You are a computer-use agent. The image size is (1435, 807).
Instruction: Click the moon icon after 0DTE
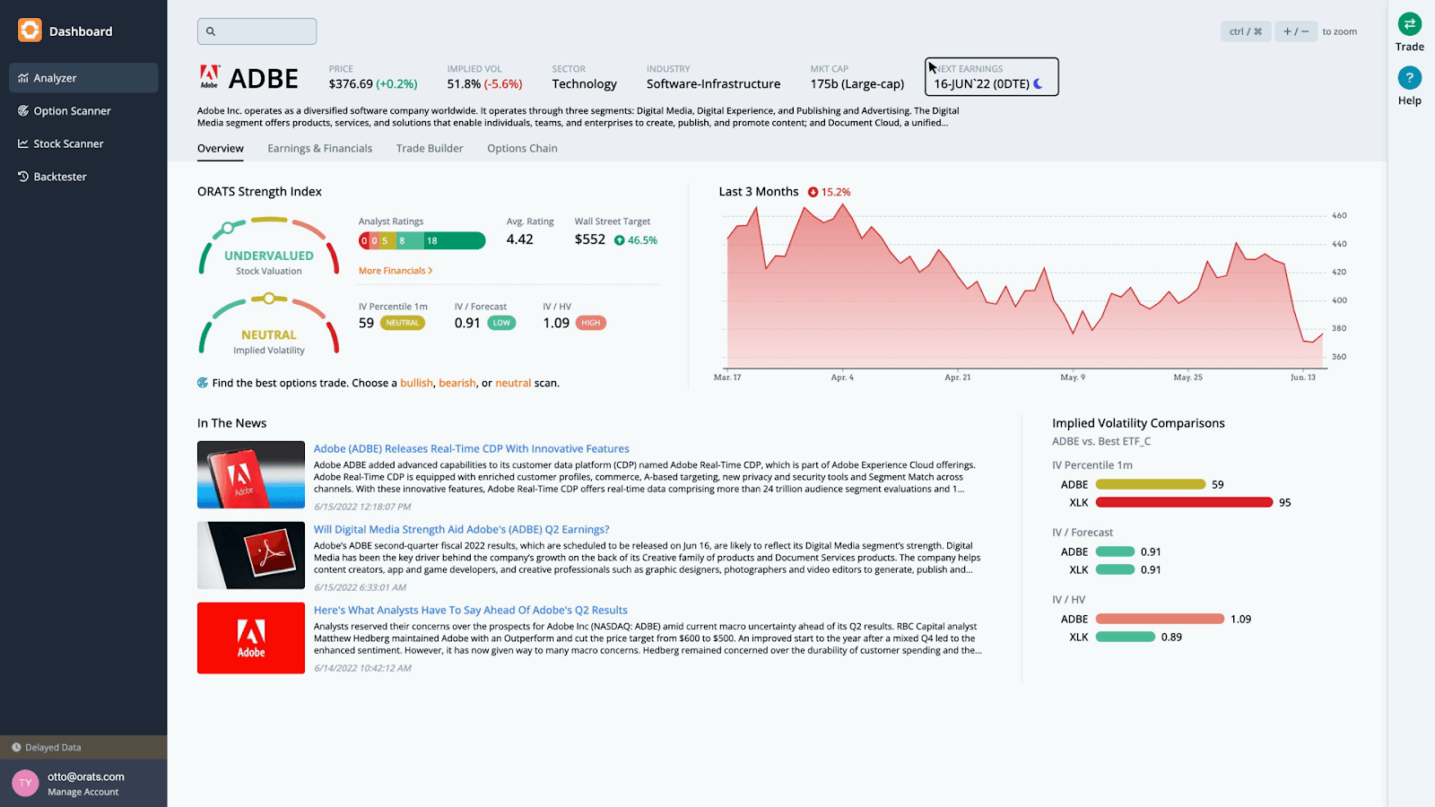click(1038, 84)
